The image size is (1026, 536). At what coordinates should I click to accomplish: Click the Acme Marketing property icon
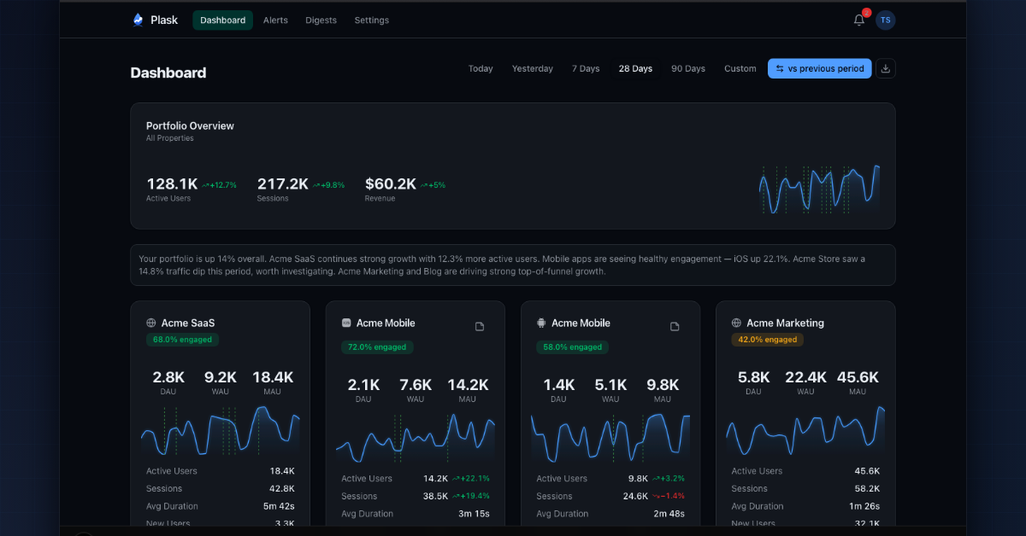(x=735, y=323)
